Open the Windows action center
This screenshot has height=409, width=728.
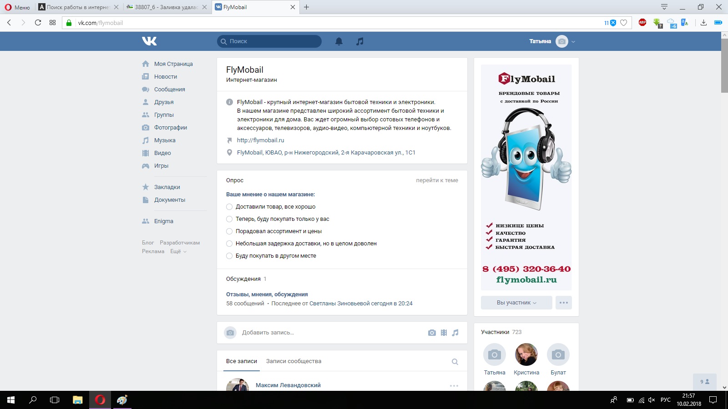pos(713,400)
